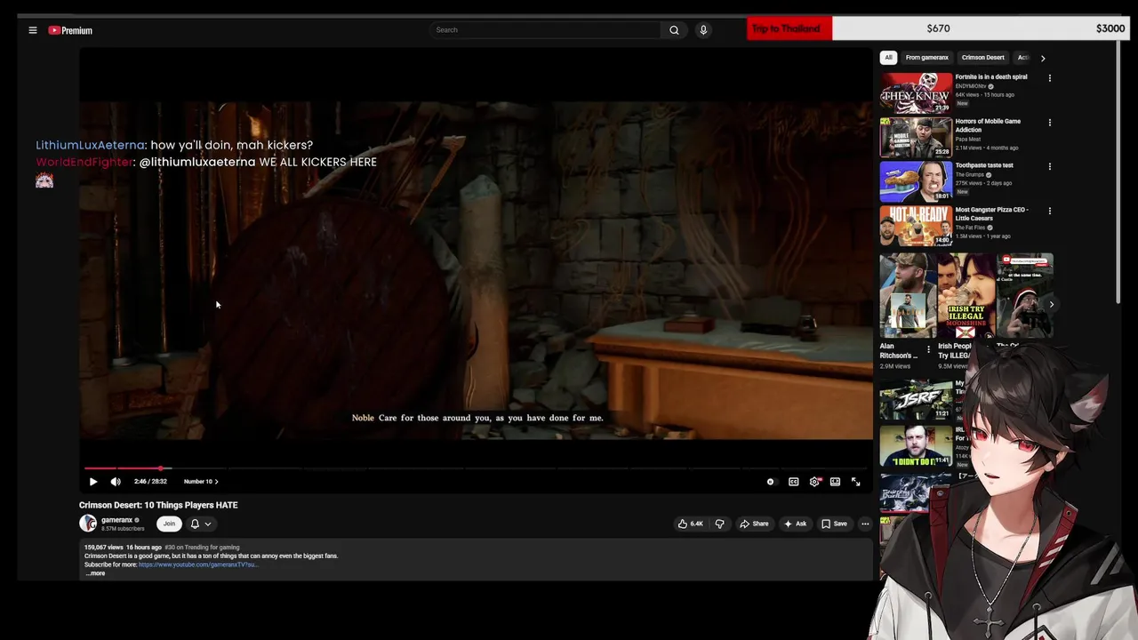The height and width of the screenshot is (640, 1138).
Task: Switch to theater mode
Action: [835, 482]
